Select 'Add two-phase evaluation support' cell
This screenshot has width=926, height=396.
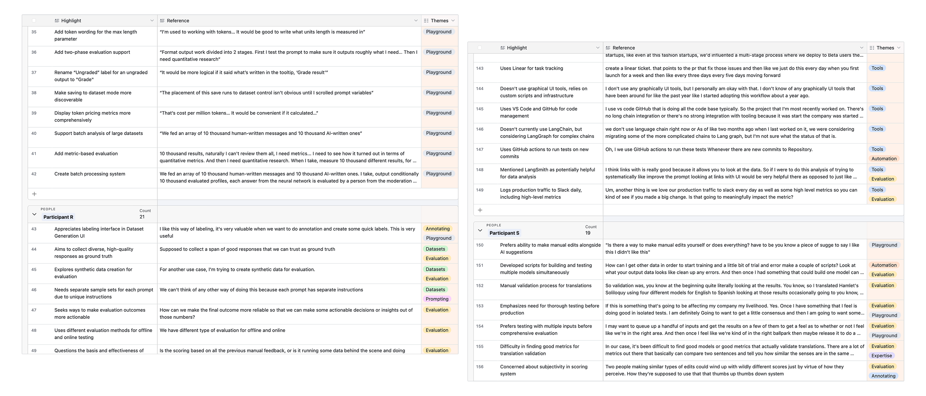[x=105, y=56]
